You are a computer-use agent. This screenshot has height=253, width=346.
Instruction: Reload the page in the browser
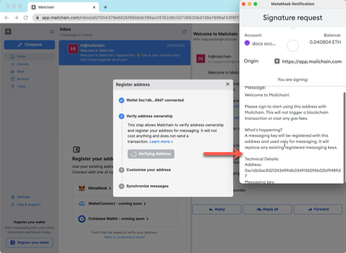click(x=25, y=18)
